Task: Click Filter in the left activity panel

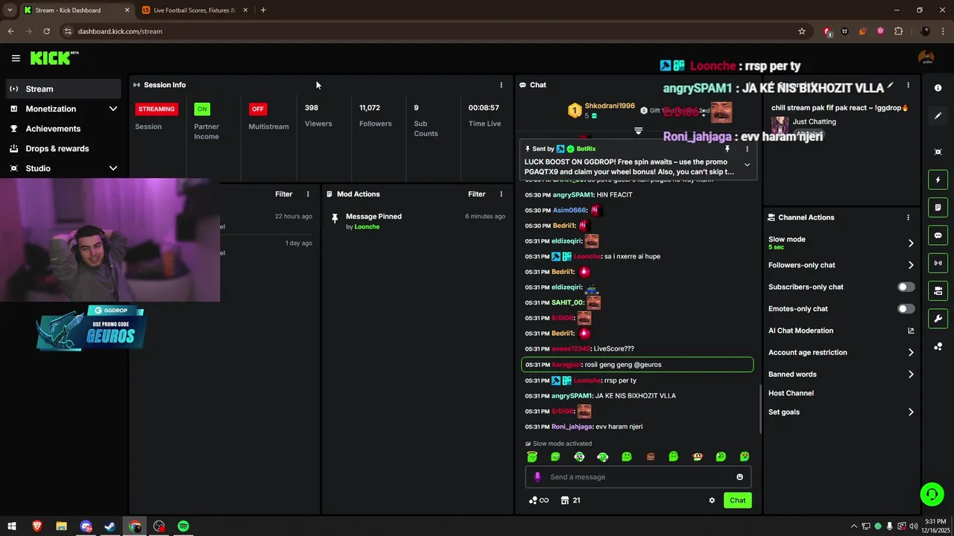Action: click(284, 194)
